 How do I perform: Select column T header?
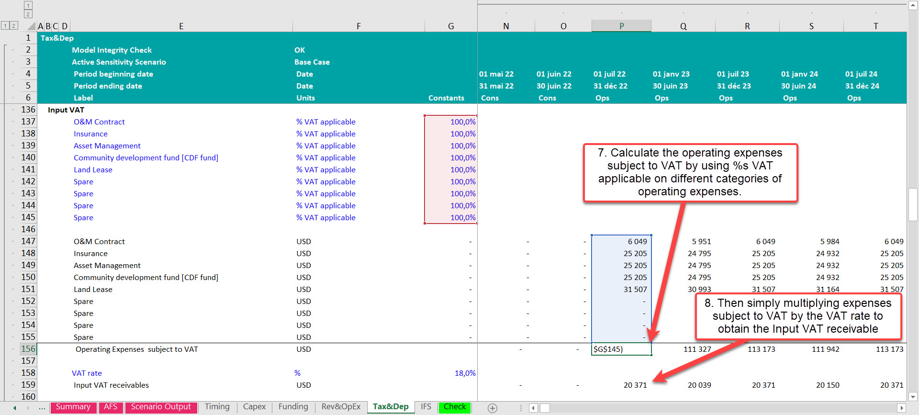[x=875, y=26]
